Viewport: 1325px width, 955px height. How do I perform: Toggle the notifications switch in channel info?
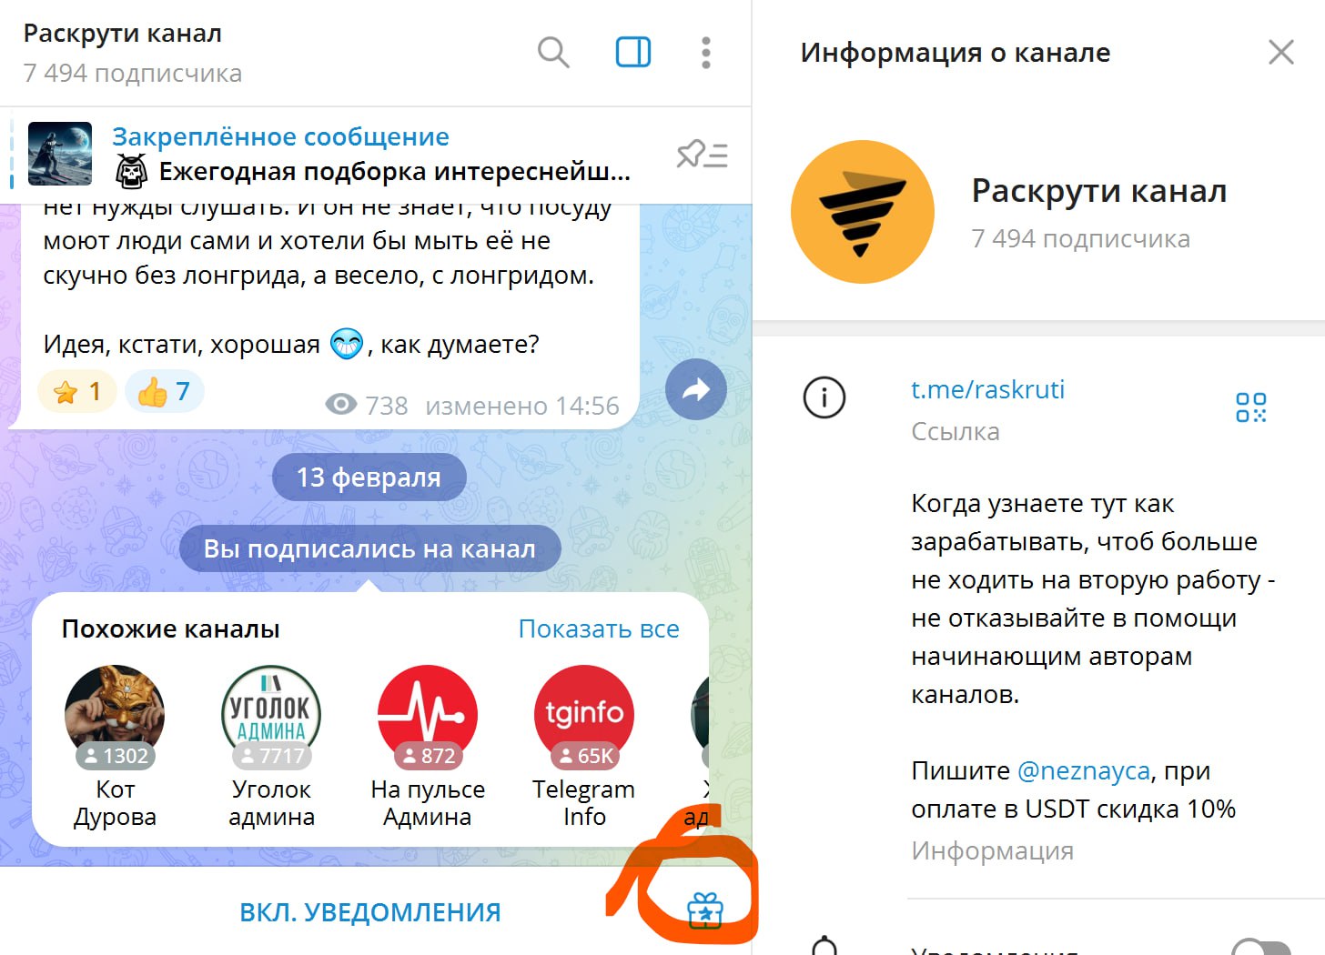(x=1260, y=949)
